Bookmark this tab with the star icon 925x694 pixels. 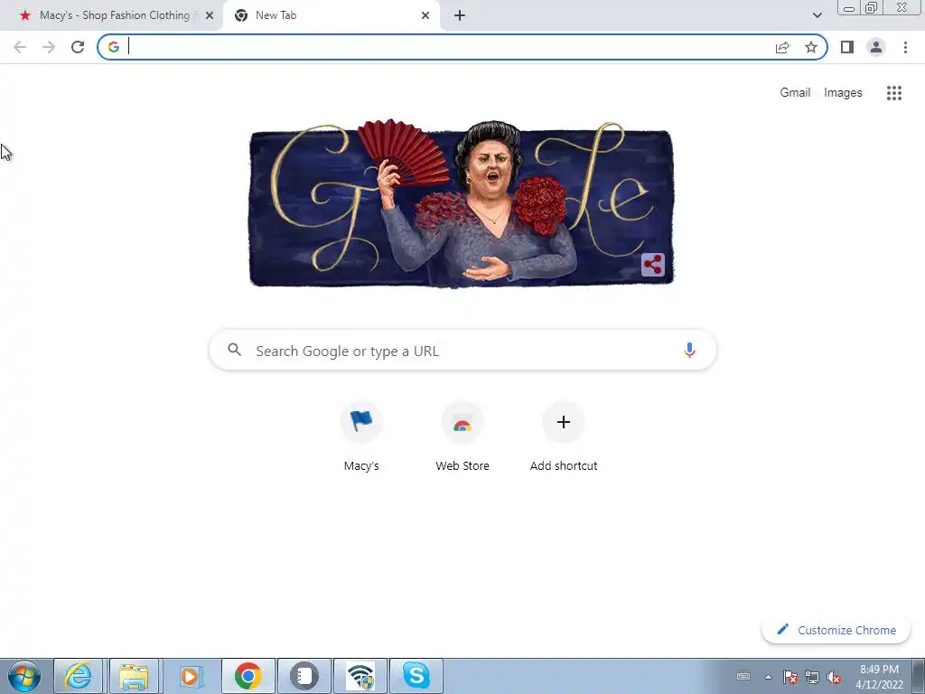coord(811,47)
